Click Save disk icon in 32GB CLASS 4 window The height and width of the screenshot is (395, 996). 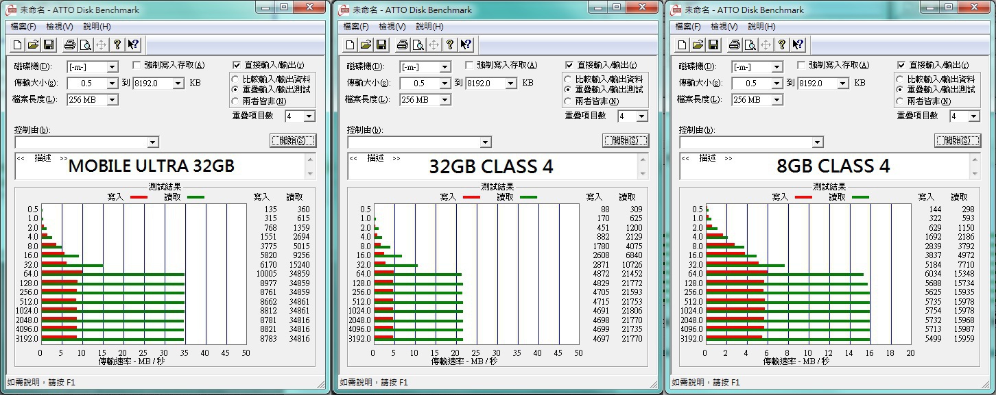tap(381, 45)
